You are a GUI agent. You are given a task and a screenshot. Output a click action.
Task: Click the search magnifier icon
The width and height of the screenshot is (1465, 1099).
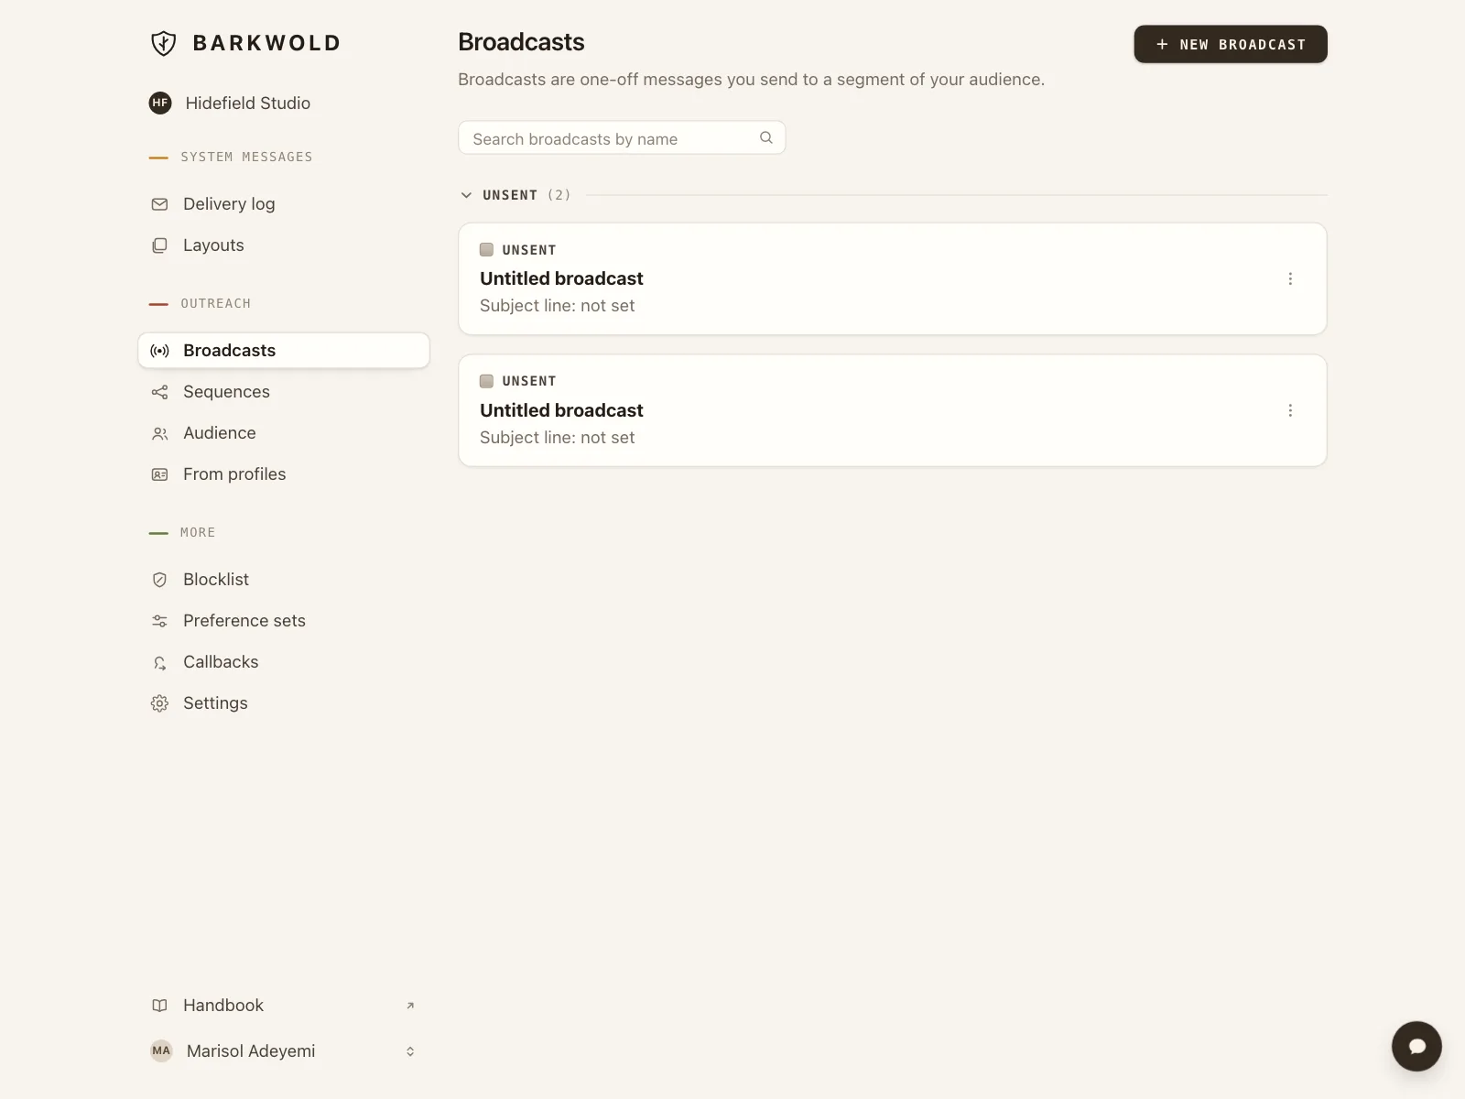tap(766, 137)
